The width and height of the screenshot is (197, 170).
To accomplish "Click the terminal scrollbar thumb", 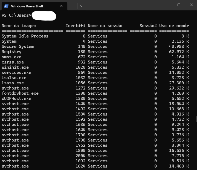I will [196, 119].
